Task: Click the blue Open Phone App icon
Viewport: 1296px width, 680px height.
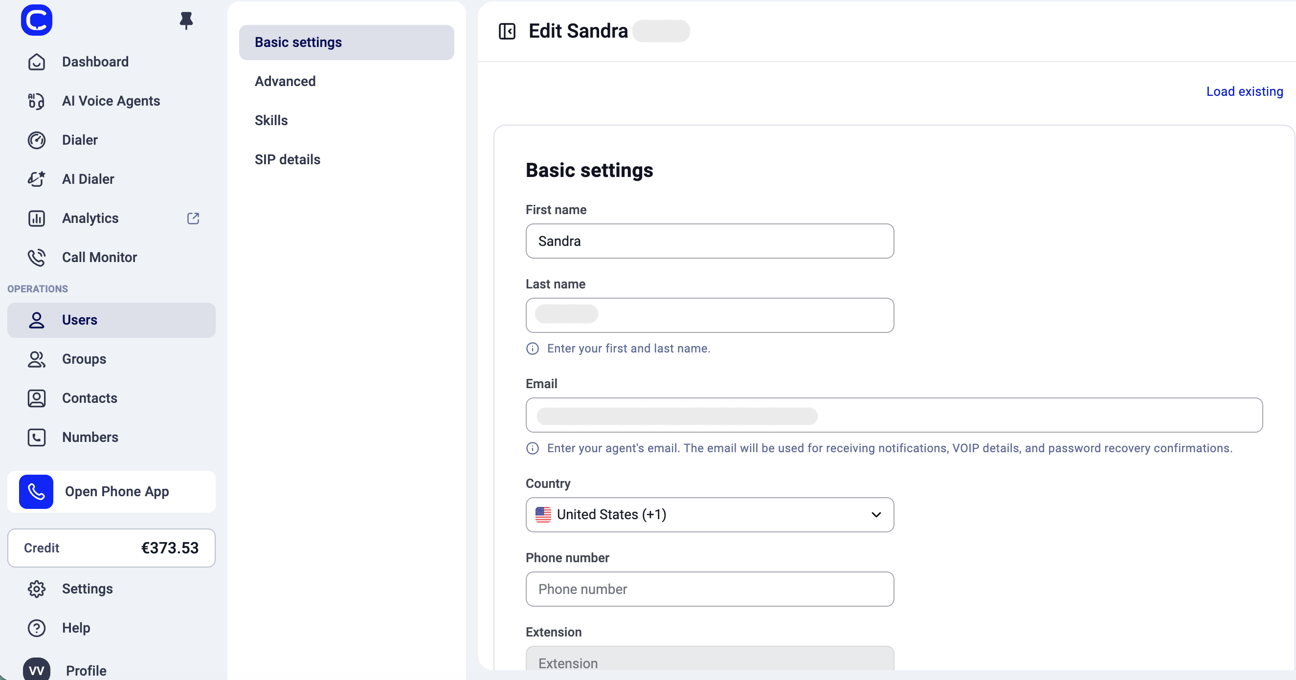Action: pyautogui.click(x=36, y=491)
